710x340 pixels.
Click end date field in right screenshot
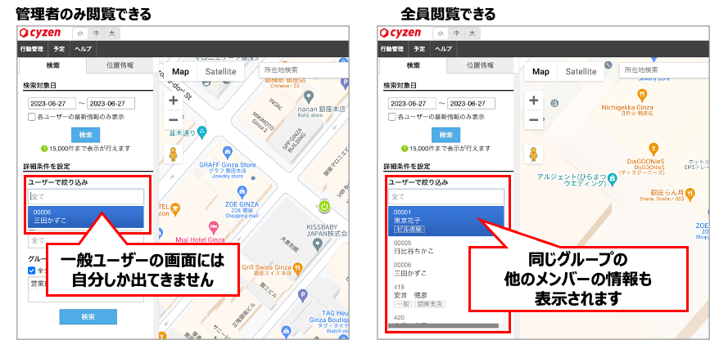[x=472, y=104]
